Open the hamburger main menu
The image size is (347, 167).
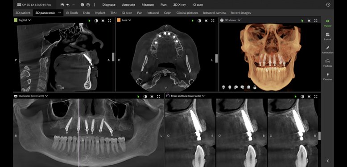[x=19, y=4]
